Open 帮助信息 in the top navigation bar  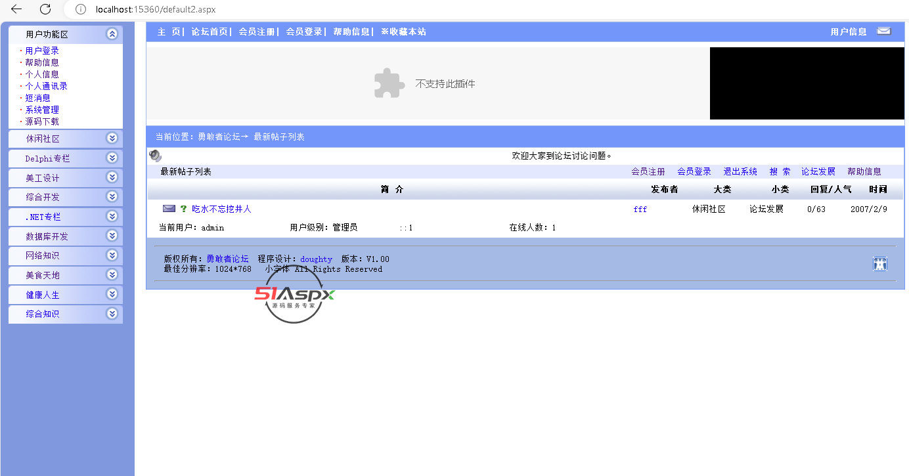click(x=351, y=32)
